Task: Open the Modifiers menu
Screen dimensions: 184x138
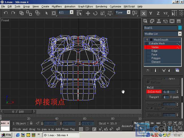Action: tap(57, 7)
